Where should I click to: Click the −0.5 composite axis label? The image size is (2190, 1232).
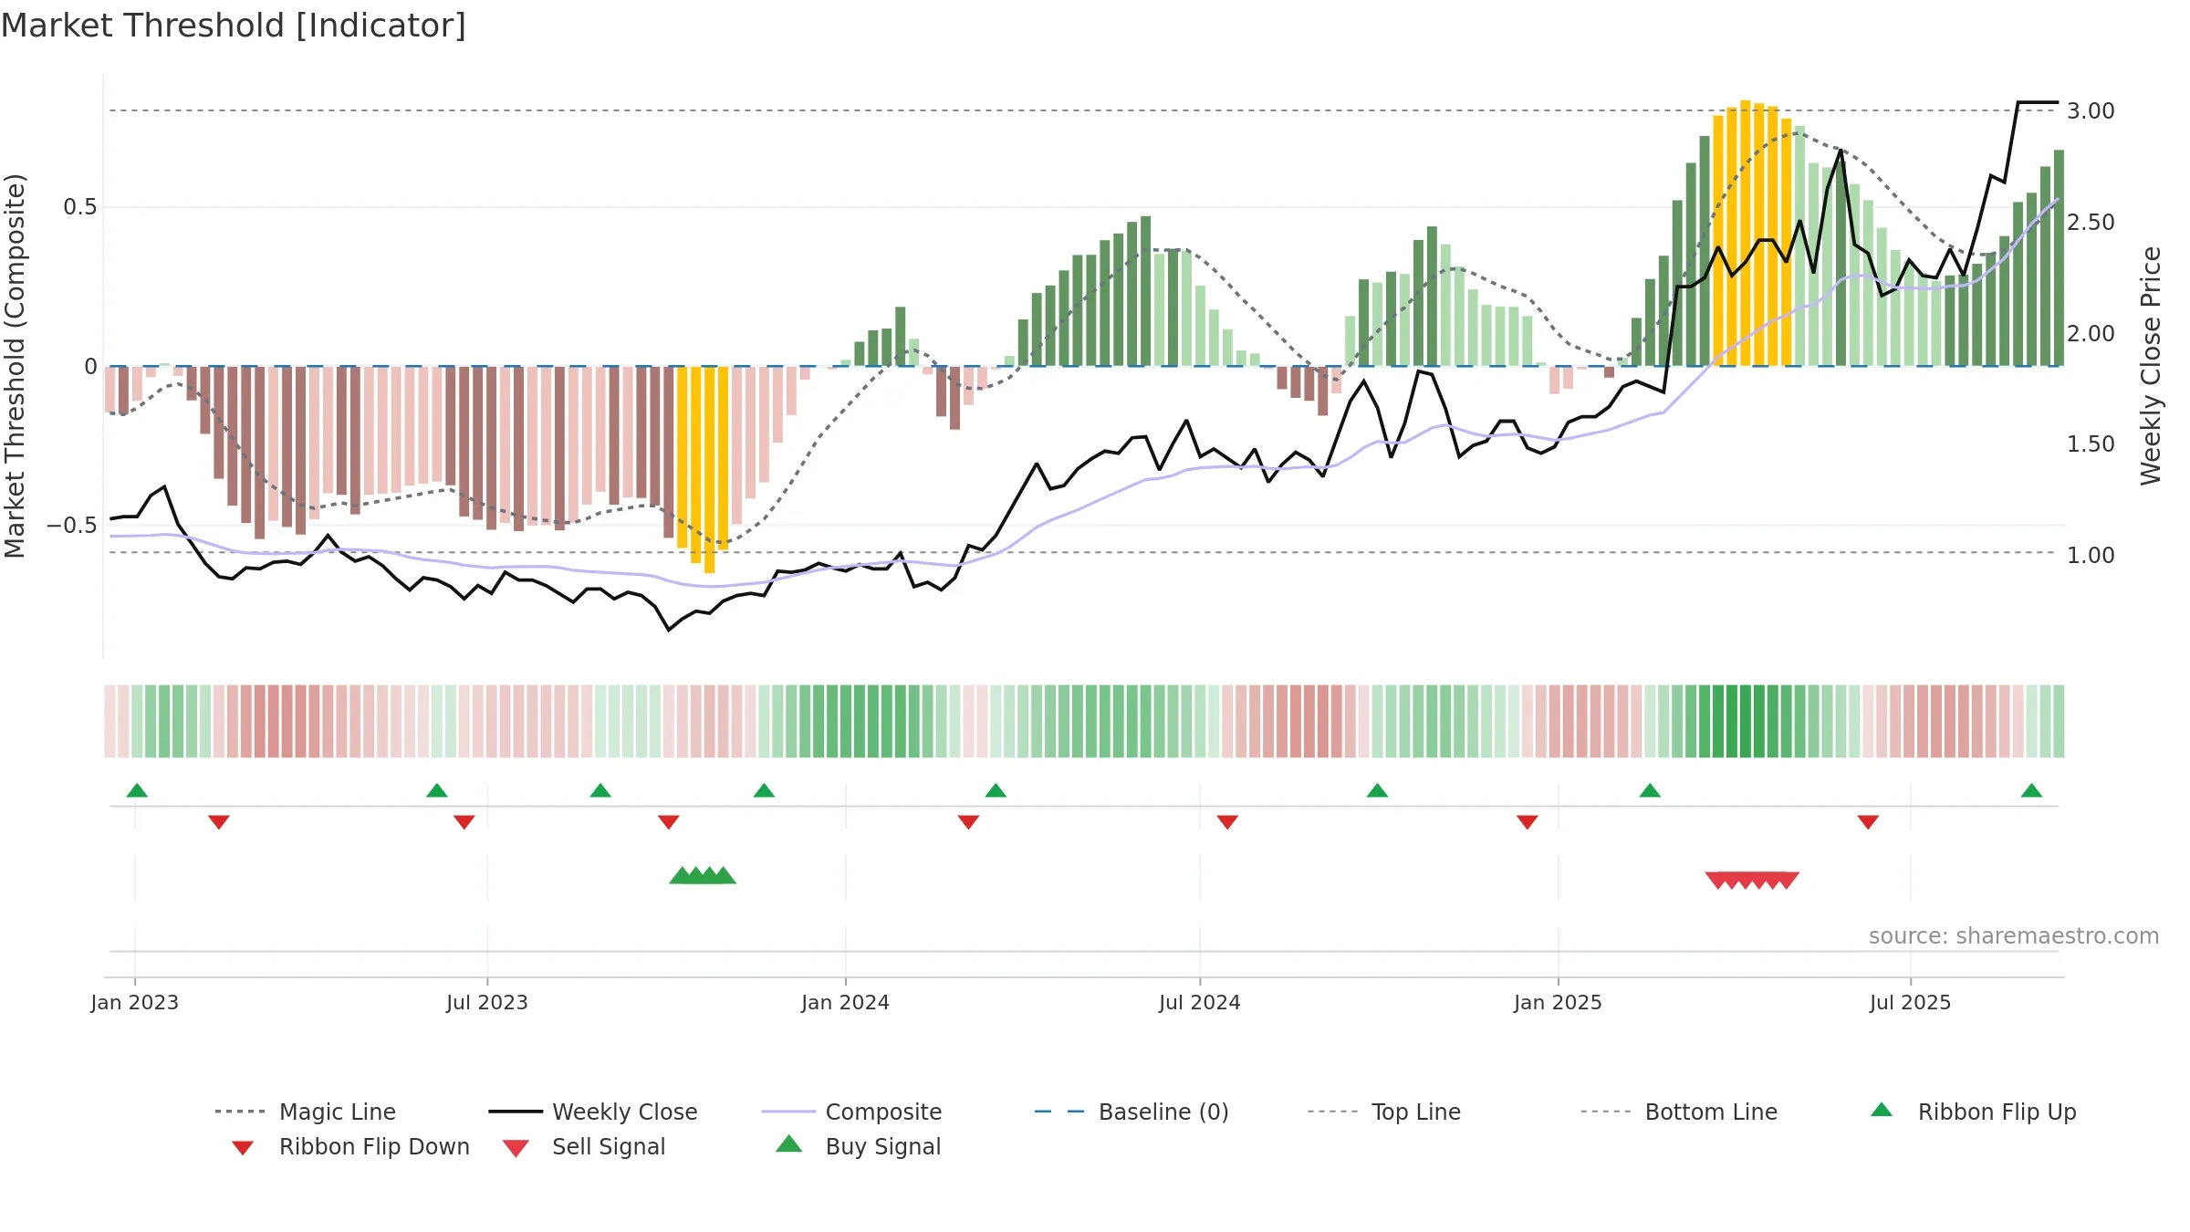pyautogui.click(x=72, y=526)
